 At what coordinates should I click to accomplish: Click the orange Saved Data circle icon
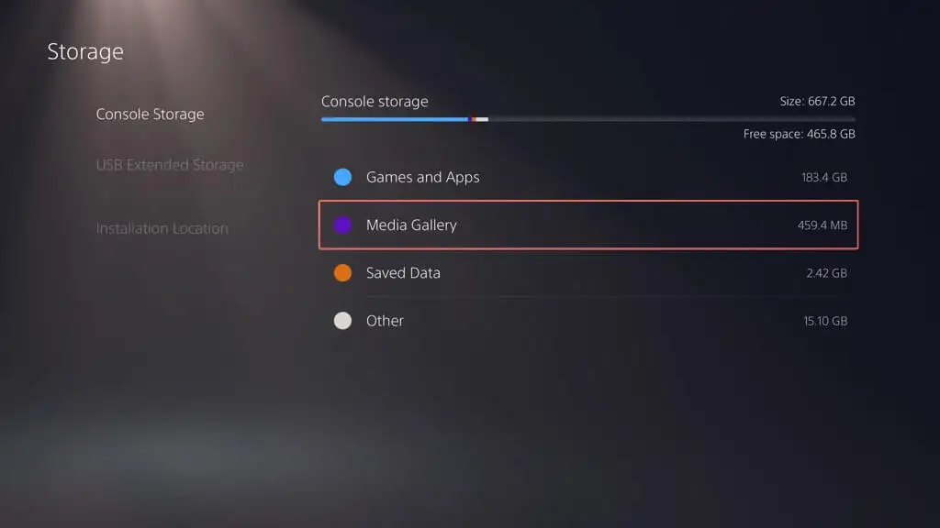(x=343, y=273)
